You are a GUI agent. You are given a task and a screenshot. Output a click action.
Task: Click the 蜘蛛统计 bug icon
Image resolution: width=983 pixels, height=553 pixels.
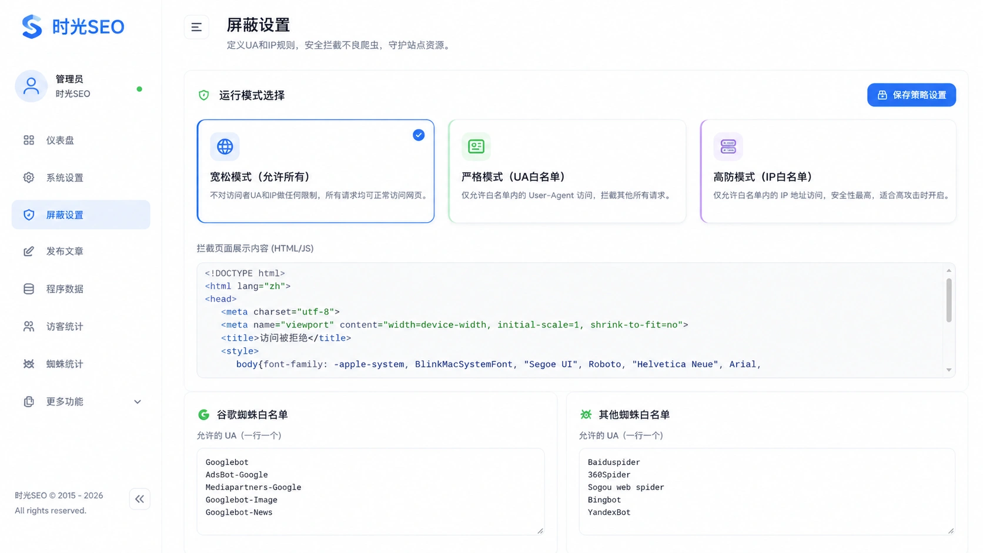click(29, 364)
